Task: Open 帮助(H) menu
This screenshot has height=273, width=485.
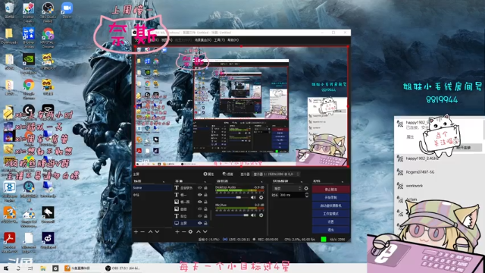Action: pyautogui.click(x=233, y=40)
